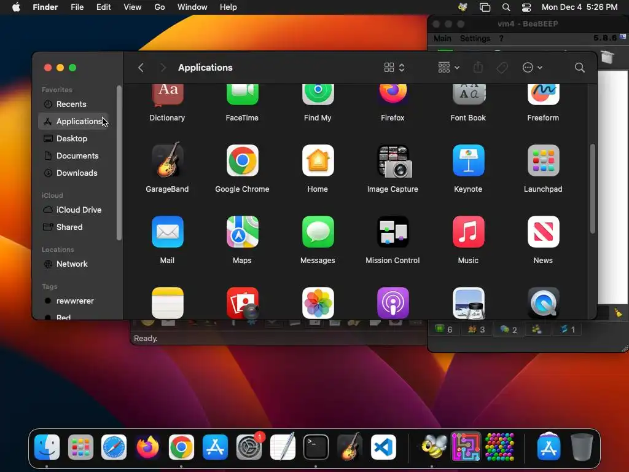
Task: Open the Apple menu
Action: 16,7
